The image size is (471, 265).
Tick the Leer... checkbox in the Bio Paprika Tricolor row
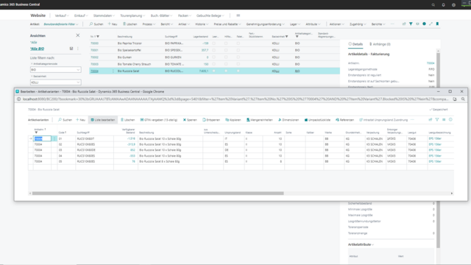[214, 43]
